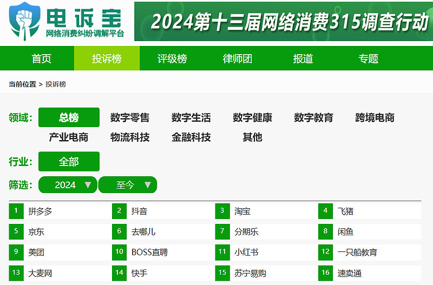The image size is (433, 285).
Task: Click the rank 4 number badge
Action: [x=325, y=211]
